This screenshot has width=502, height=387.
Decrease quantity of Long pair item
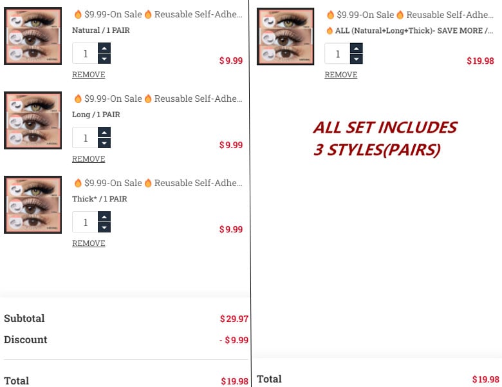coord(104,143)
